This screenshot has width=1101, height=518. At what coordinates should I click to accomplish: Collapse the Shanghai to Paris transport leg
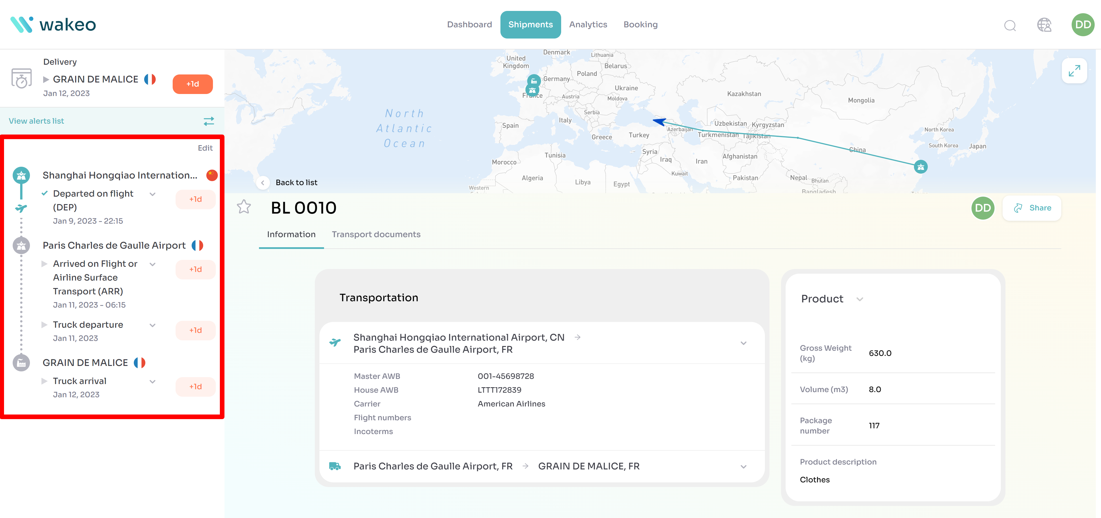pyautogui.click(x=743, y=343)
